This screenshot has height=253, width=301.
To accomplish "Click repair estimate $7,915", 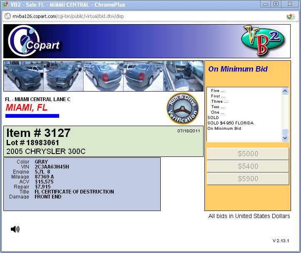I will pos(42,187).
